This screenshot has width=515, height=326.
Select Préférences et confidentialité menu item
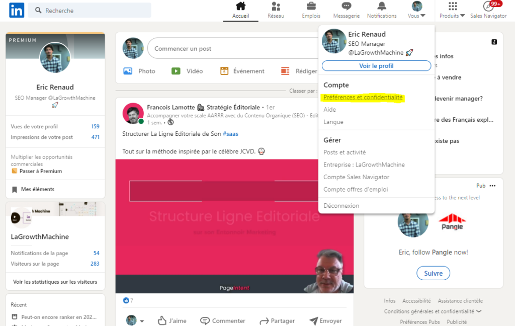(x=363, y=97)
